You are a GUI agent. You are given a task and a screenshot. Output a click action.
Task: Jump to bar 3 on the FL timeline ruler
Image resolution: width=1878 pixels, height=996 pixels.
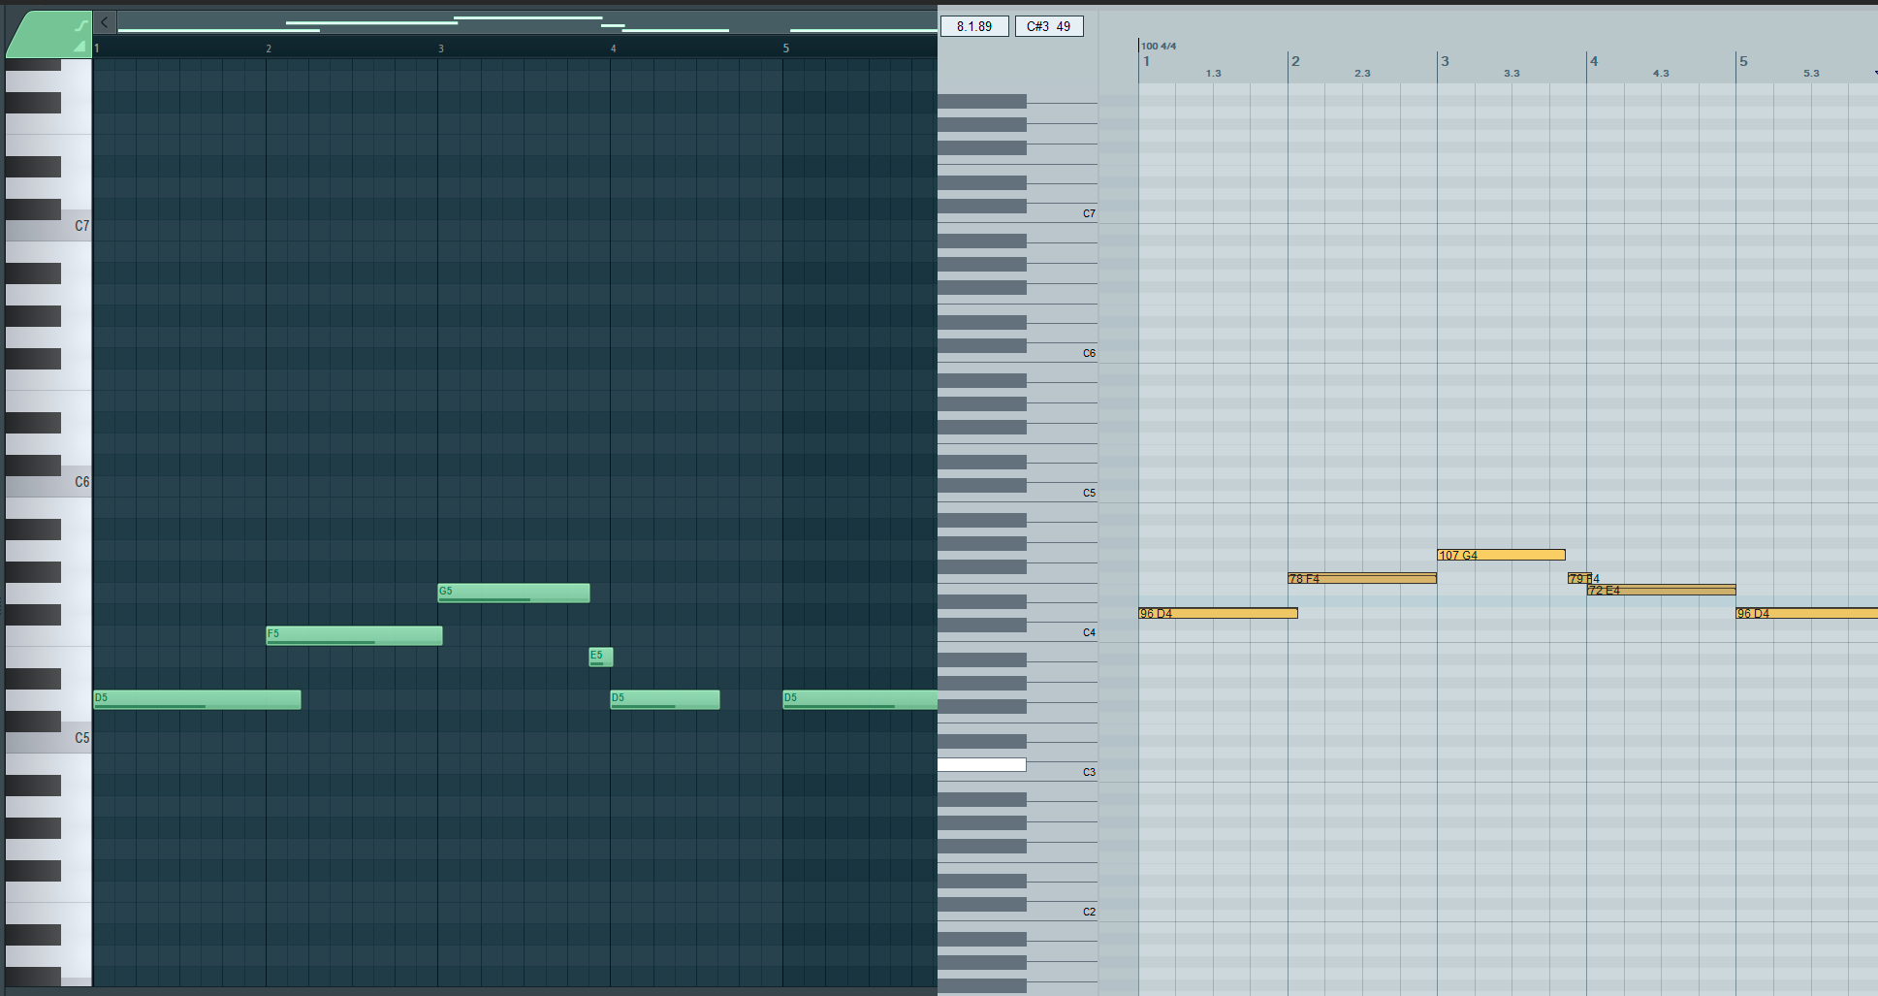click(x=441, y=48)
